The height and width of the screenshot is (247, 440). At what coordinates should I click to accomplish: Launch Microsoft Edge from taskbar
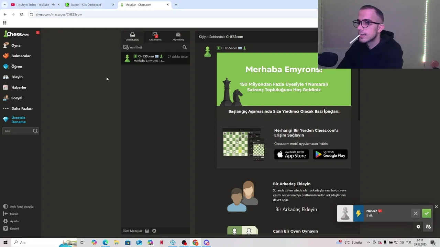[x=105, y=243]
